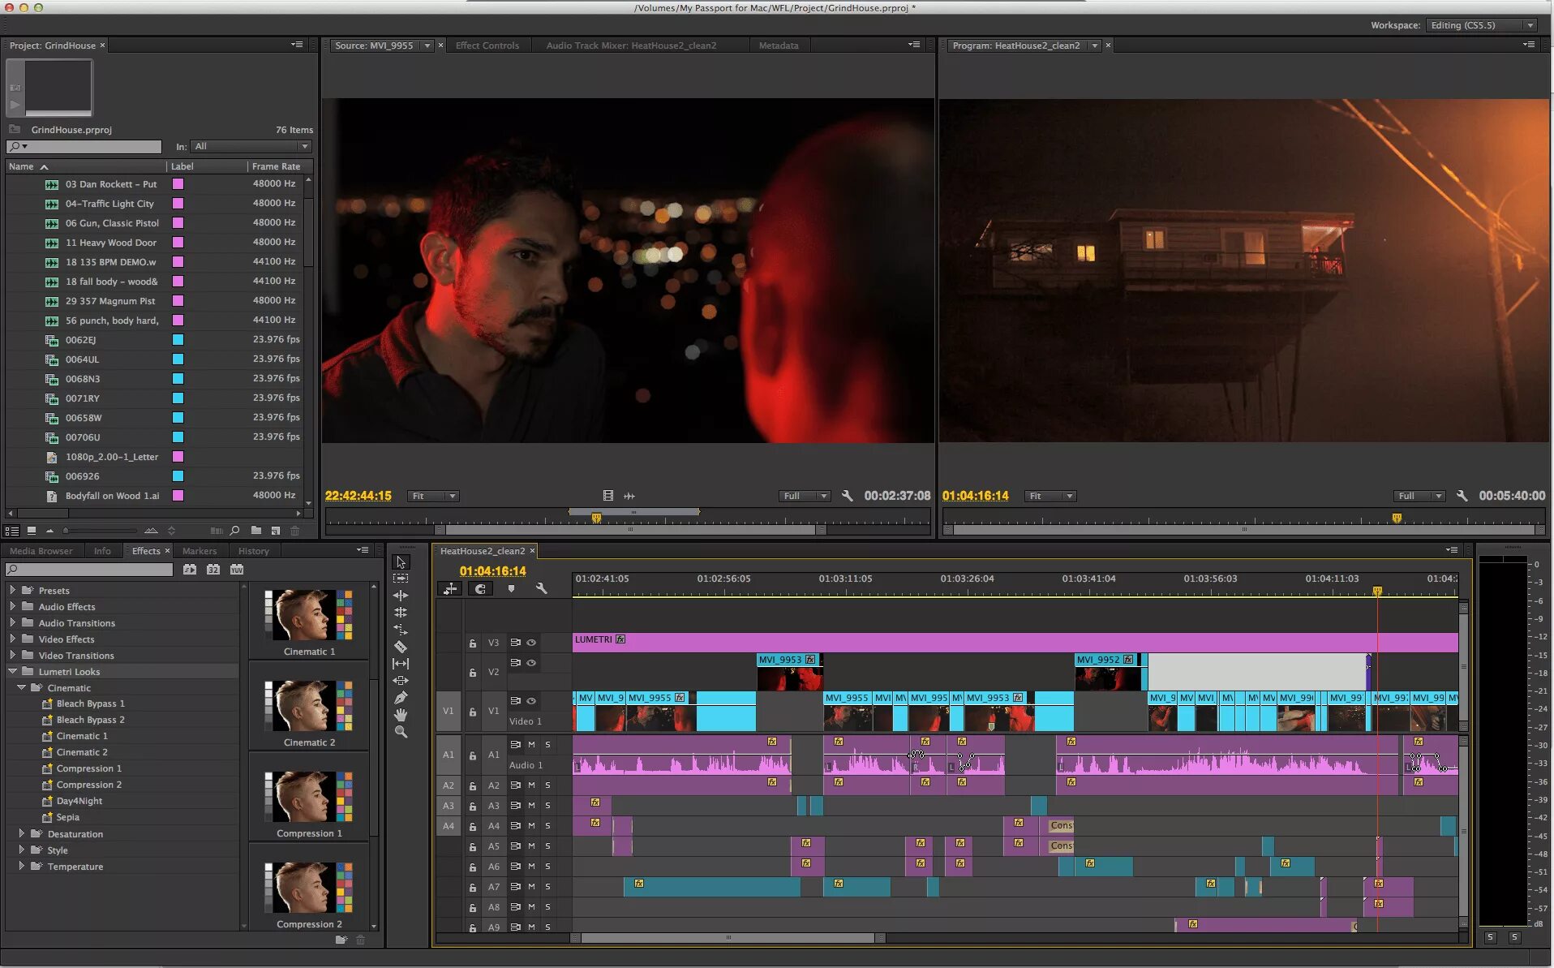The image size is (1554, 968).
Task: Open Source monitor settings wrench
Action: tap(848, 496)
